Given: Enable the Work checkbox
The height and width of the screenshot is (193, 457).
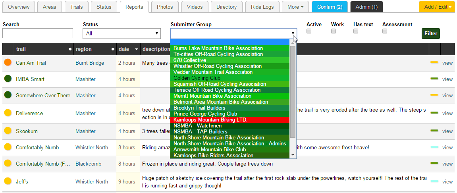Looking at the screenshot, I should (334, 31).
